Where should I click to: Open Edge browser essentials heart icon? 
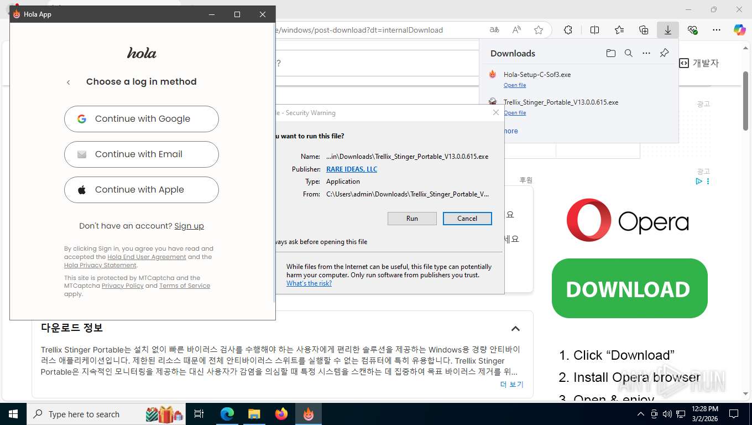pos(692,30)
